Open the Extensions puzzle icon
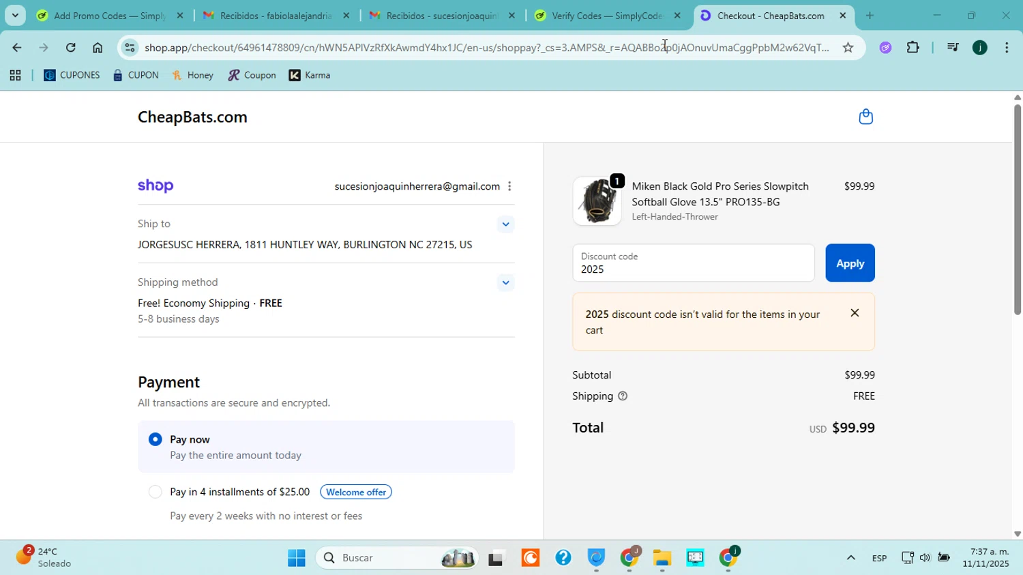This screenshot has width=1023, height=575. pyautogui.click(x=913, y=48)
